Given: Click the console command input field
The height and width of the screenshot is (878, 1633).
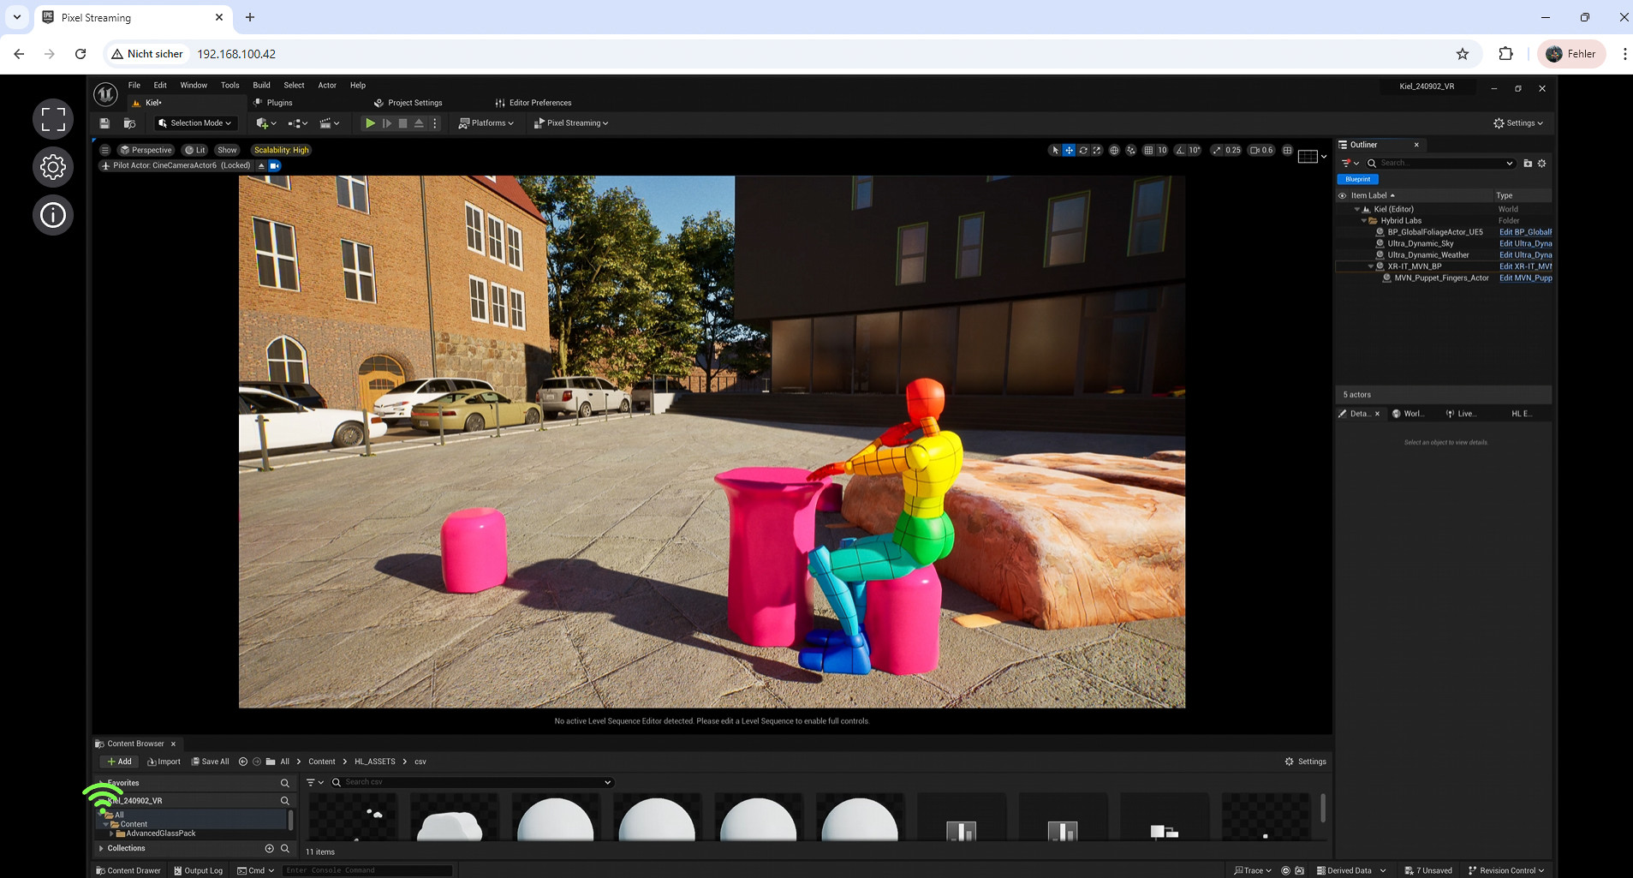Looking at the screenshot, I should [x=367, y=870].
